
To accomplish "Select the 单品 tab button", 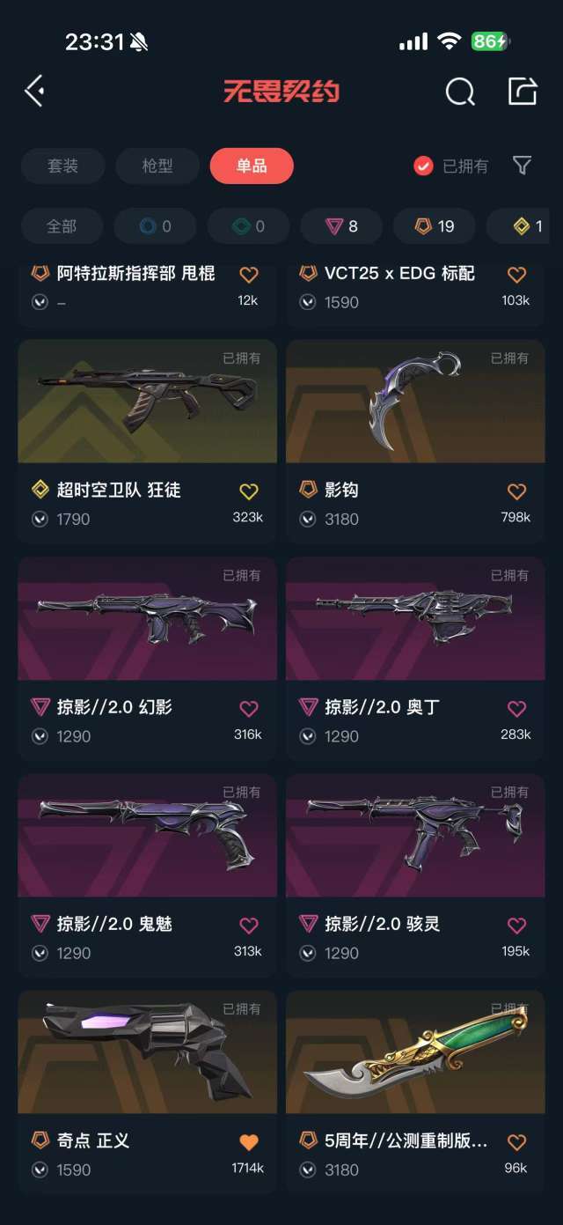I will tap(252, 166).
